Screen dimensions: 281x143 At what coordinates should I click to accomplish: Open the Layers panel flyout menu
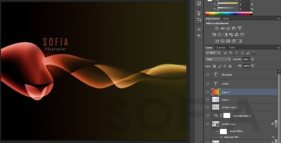pyautogui.click(x=278, y=47)
